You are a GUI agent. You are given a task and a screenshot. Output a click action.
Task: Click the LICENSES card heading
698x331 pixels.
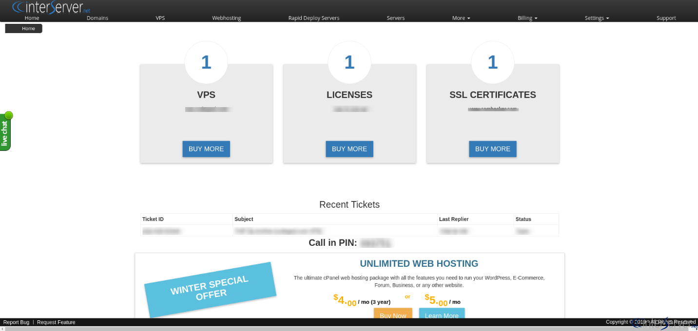point(349,95)
